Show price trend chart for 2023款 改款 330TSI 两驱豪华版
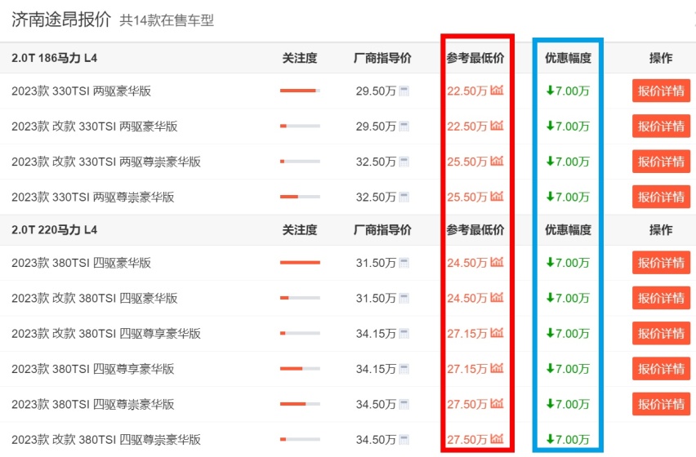This screenshot has width=696, height=457. tap(497, 126)
